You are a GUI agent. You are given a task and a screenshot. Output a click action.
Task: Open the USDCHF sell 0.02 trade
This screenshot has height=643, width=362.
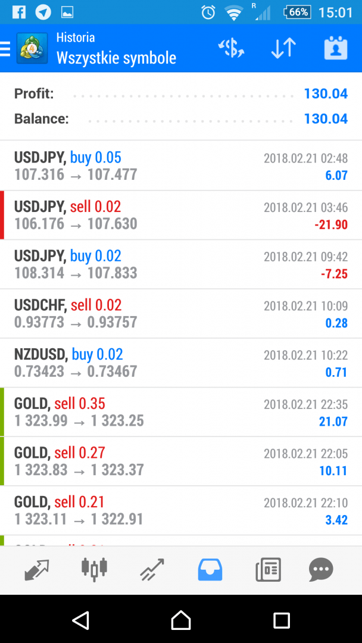(181, 314)
